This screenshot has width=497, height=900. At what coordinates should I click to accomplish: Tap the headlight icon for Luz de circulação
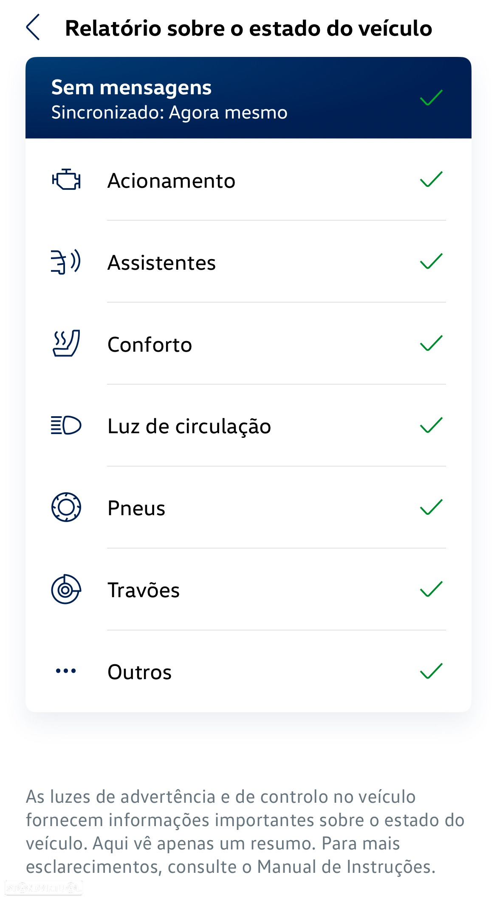pos(66,425)
